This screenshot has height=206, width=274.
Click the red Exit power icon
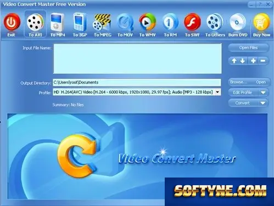(12, 22)
